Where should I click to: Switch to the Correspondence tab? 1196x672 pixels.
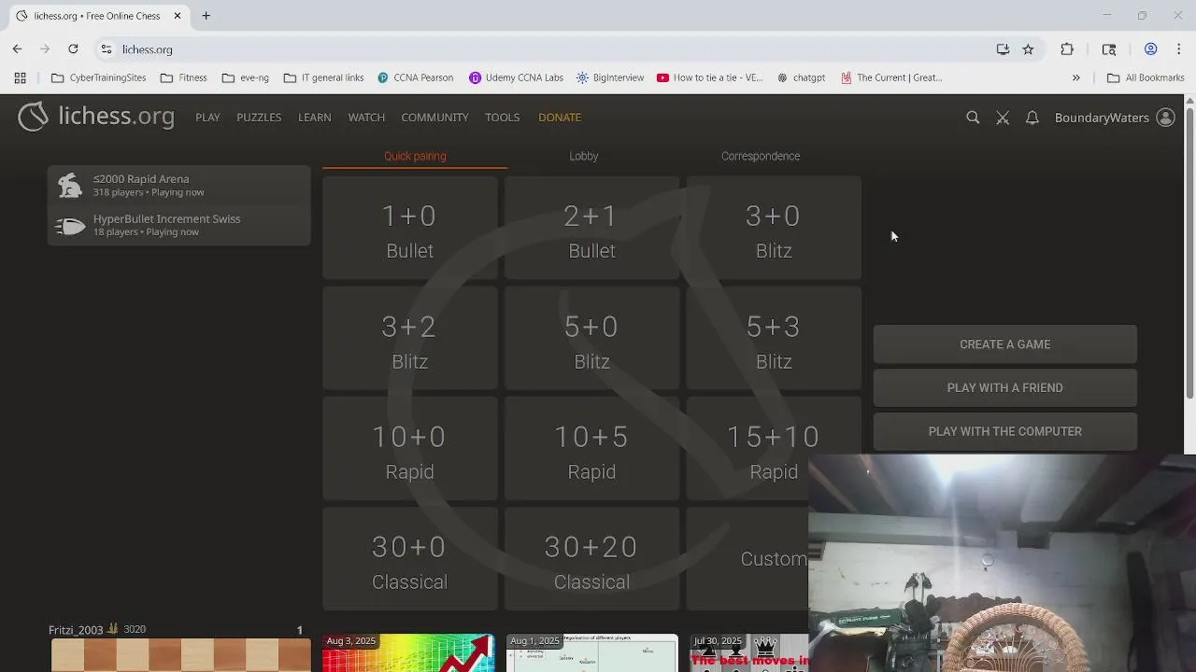[761, 156]
